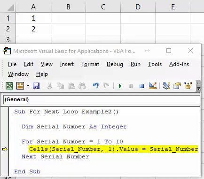204x179 pixels.
Task: Toggle Design Mode icon
Action: [153, 86]
